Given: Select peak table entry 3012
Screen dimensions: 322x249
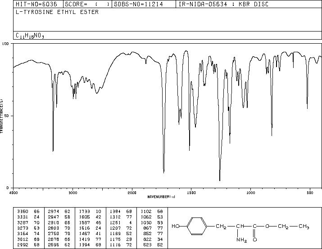Looking at the screenshot, I should point(23,239).
